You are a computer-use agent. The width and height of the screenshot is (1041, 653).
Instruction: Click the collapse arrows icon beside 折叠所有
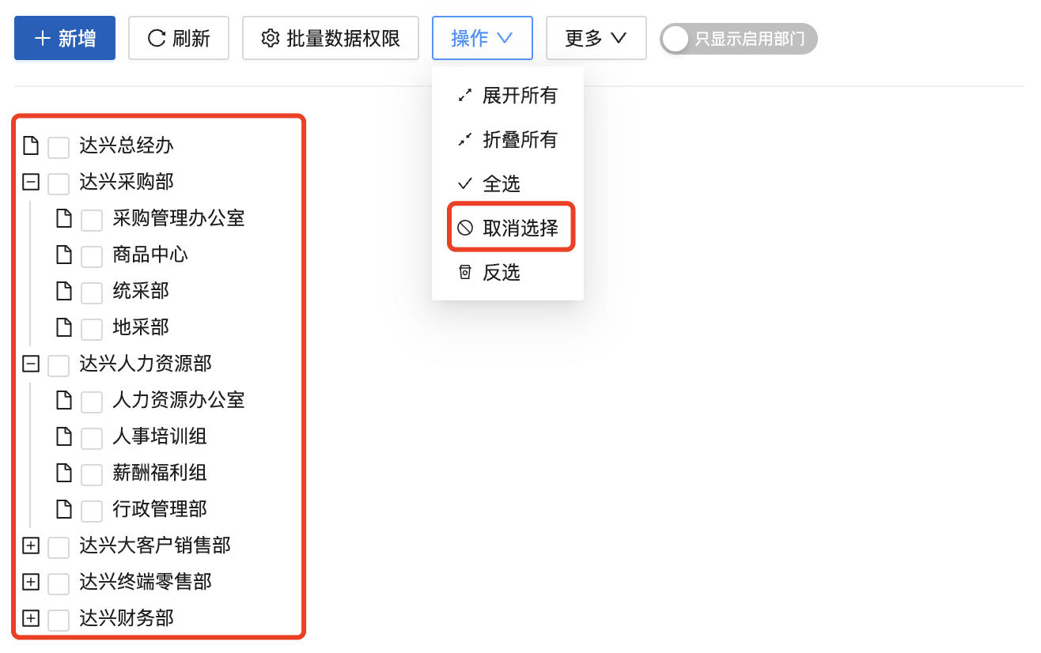point(465,141)
